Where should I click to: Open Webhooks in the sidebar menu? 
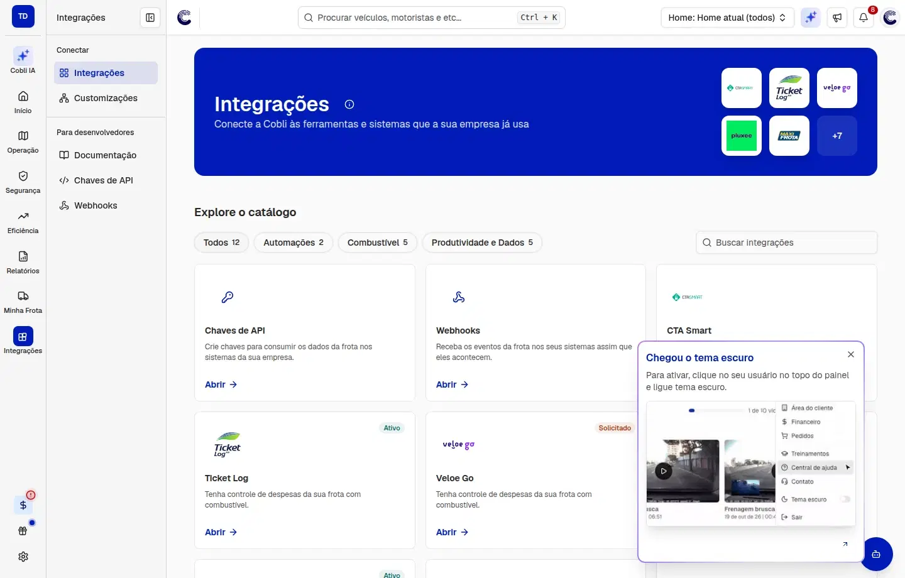click(106, 205)
